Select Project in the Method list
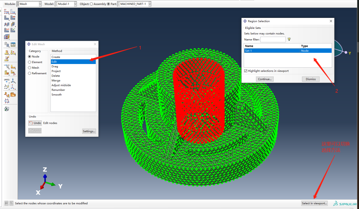Viewport: 359px width, 209px height. (x=73, y=71)
